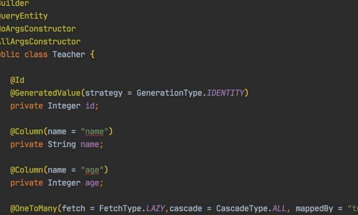
Task: Click the underlined "age" string literal
Action: tap(92, 170)
